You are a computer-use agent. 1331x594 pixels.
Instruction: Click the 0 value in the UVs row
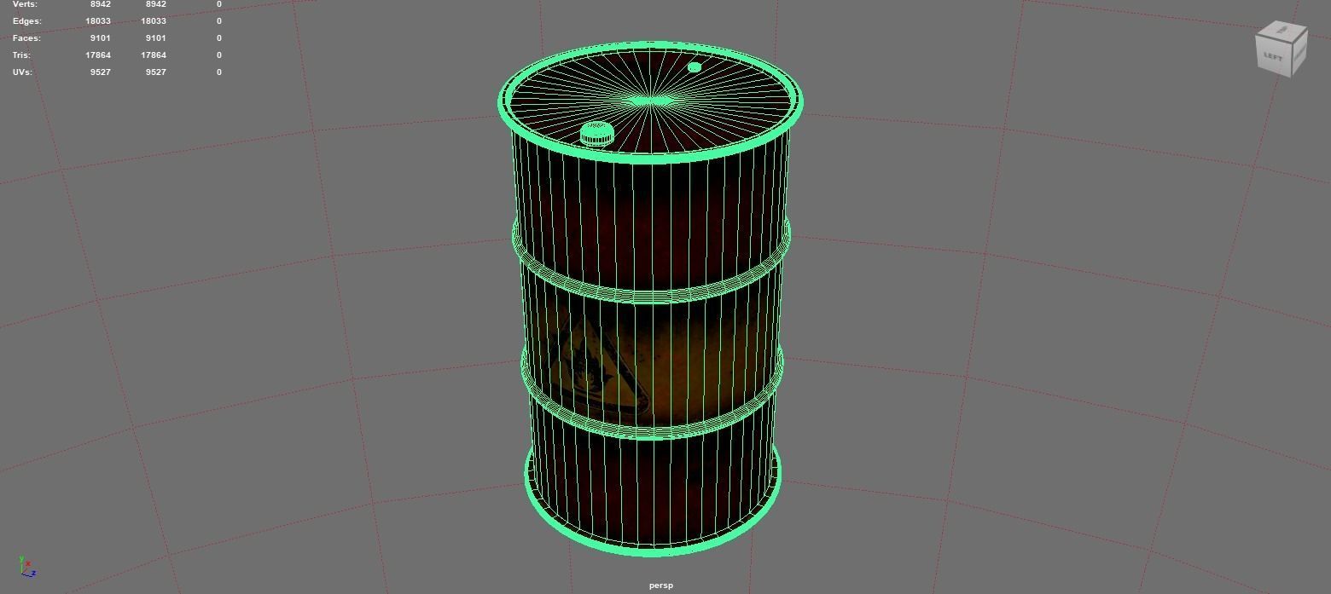218,72
